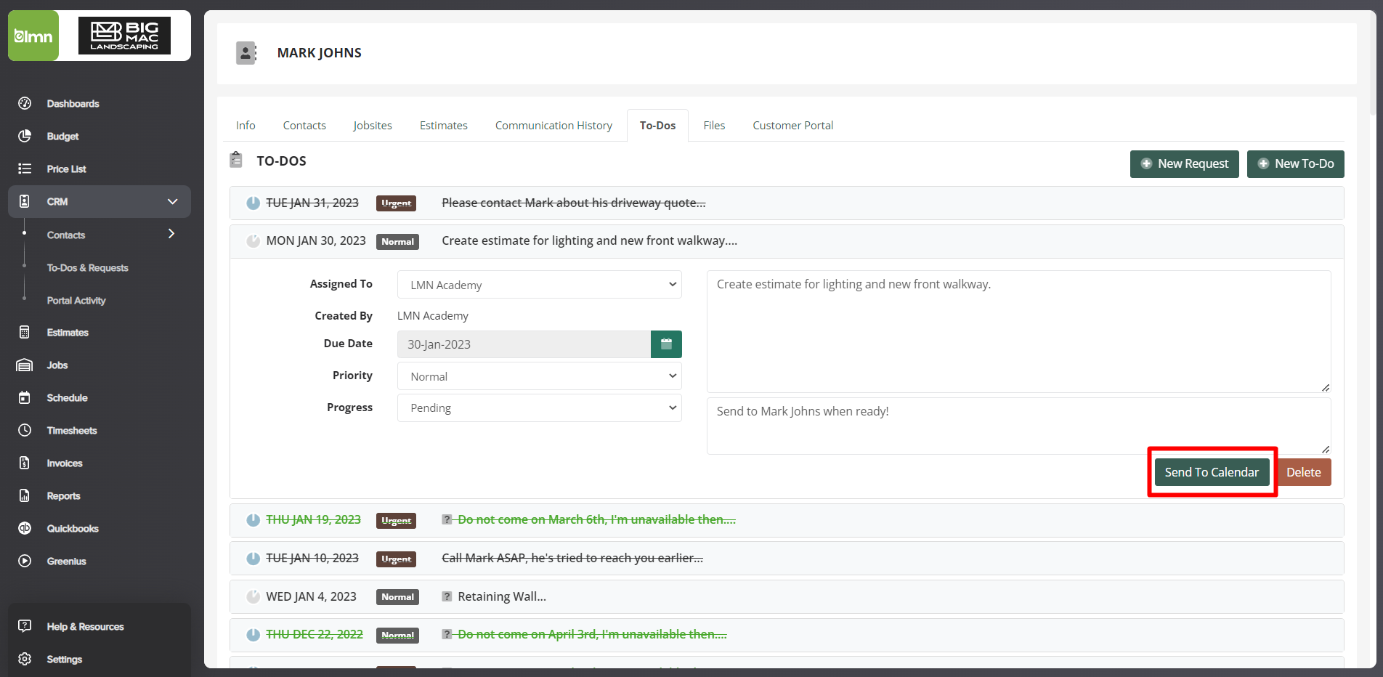The image size is (1383, 677).
Task: Select the To-Dos tab
Action: 657,125
